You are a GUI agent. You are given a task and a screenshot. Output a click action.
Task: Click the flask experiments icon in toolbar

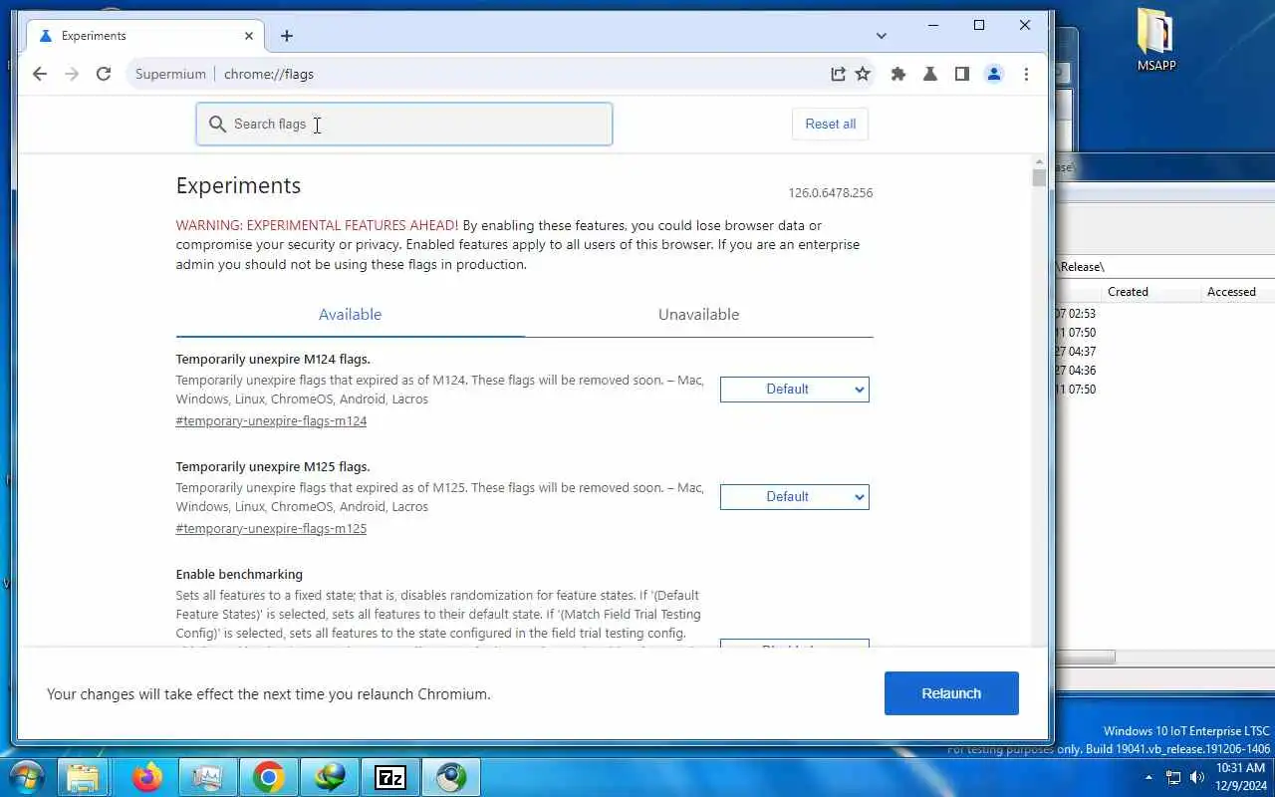point(930,74)
